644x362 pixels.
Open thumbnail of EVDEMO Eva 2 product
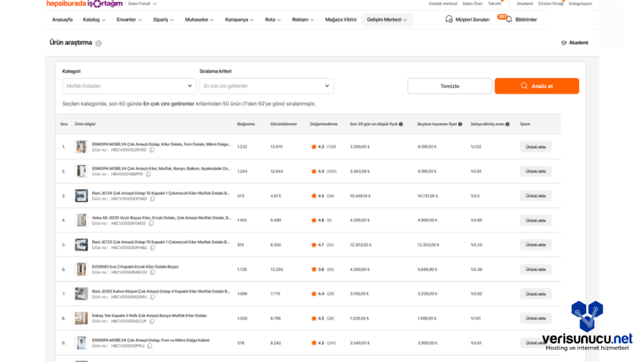(81, 269)
